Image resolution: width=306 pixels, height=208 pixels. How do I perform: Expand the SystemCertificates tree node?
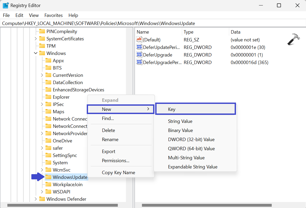[36, 39]
